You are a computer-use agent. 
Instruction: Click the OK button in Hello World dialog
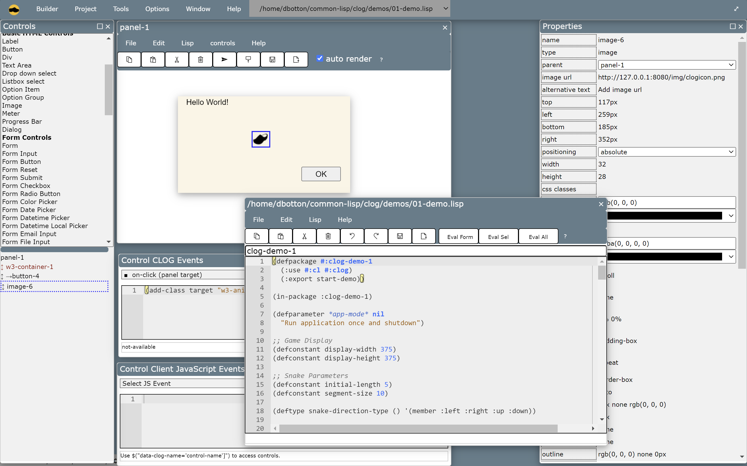321,173
